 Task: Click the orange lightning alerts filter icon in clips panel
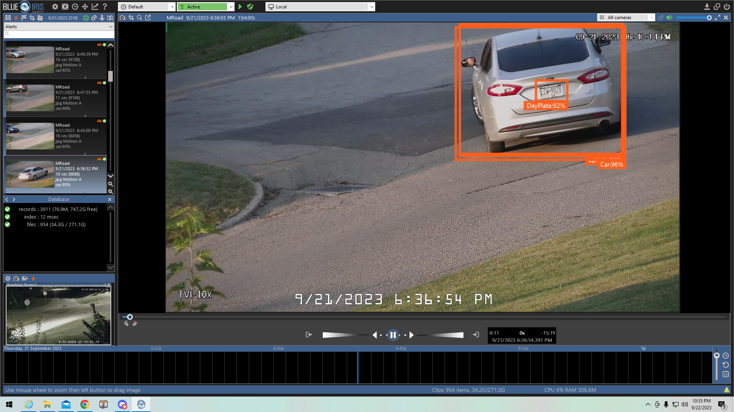16,18
